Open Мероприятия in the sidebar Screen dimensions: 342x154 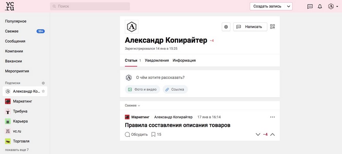pyautogui.click(x=17, y=71)
